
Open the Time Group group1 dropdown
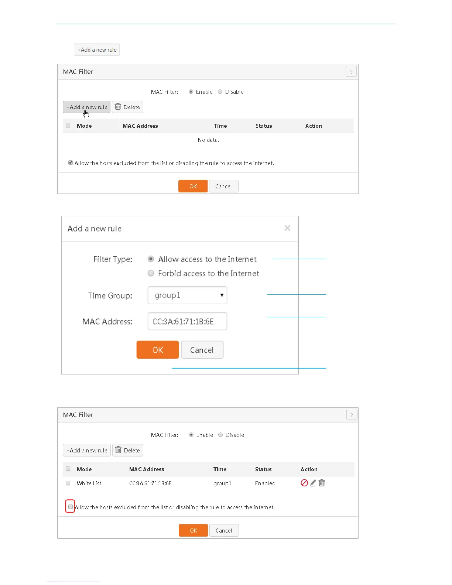[187, 295]
